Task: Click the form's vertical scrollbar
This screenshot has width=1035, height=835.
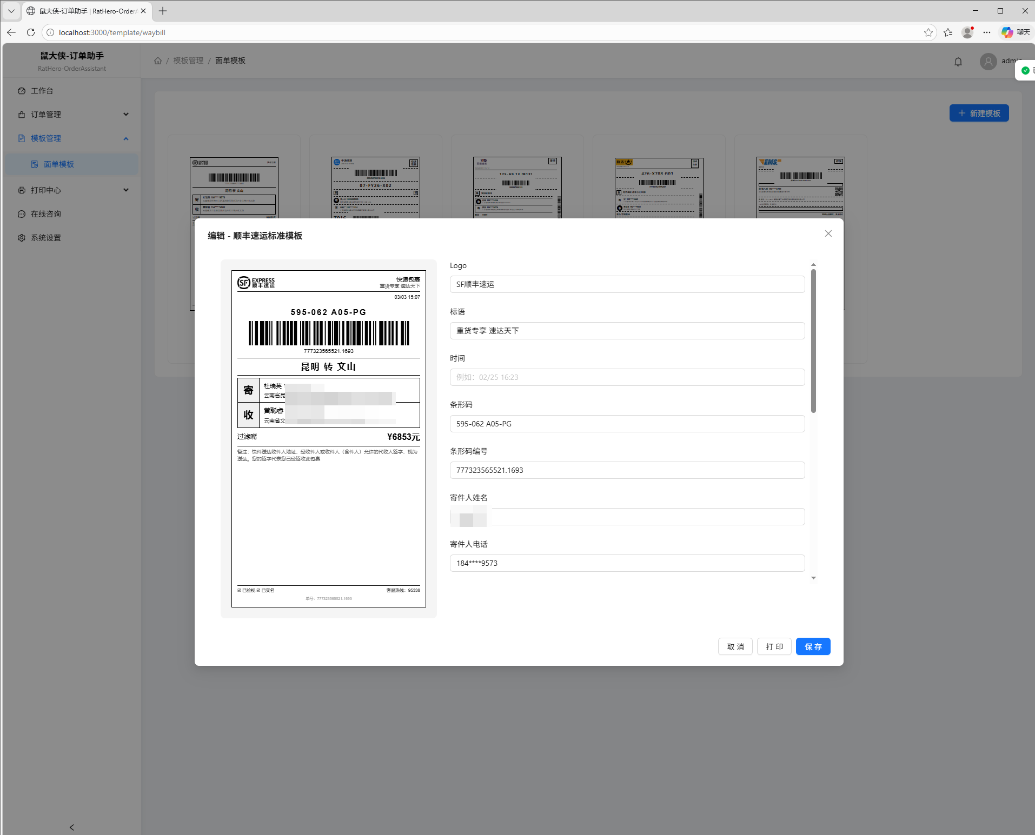Action: (813, 340)
